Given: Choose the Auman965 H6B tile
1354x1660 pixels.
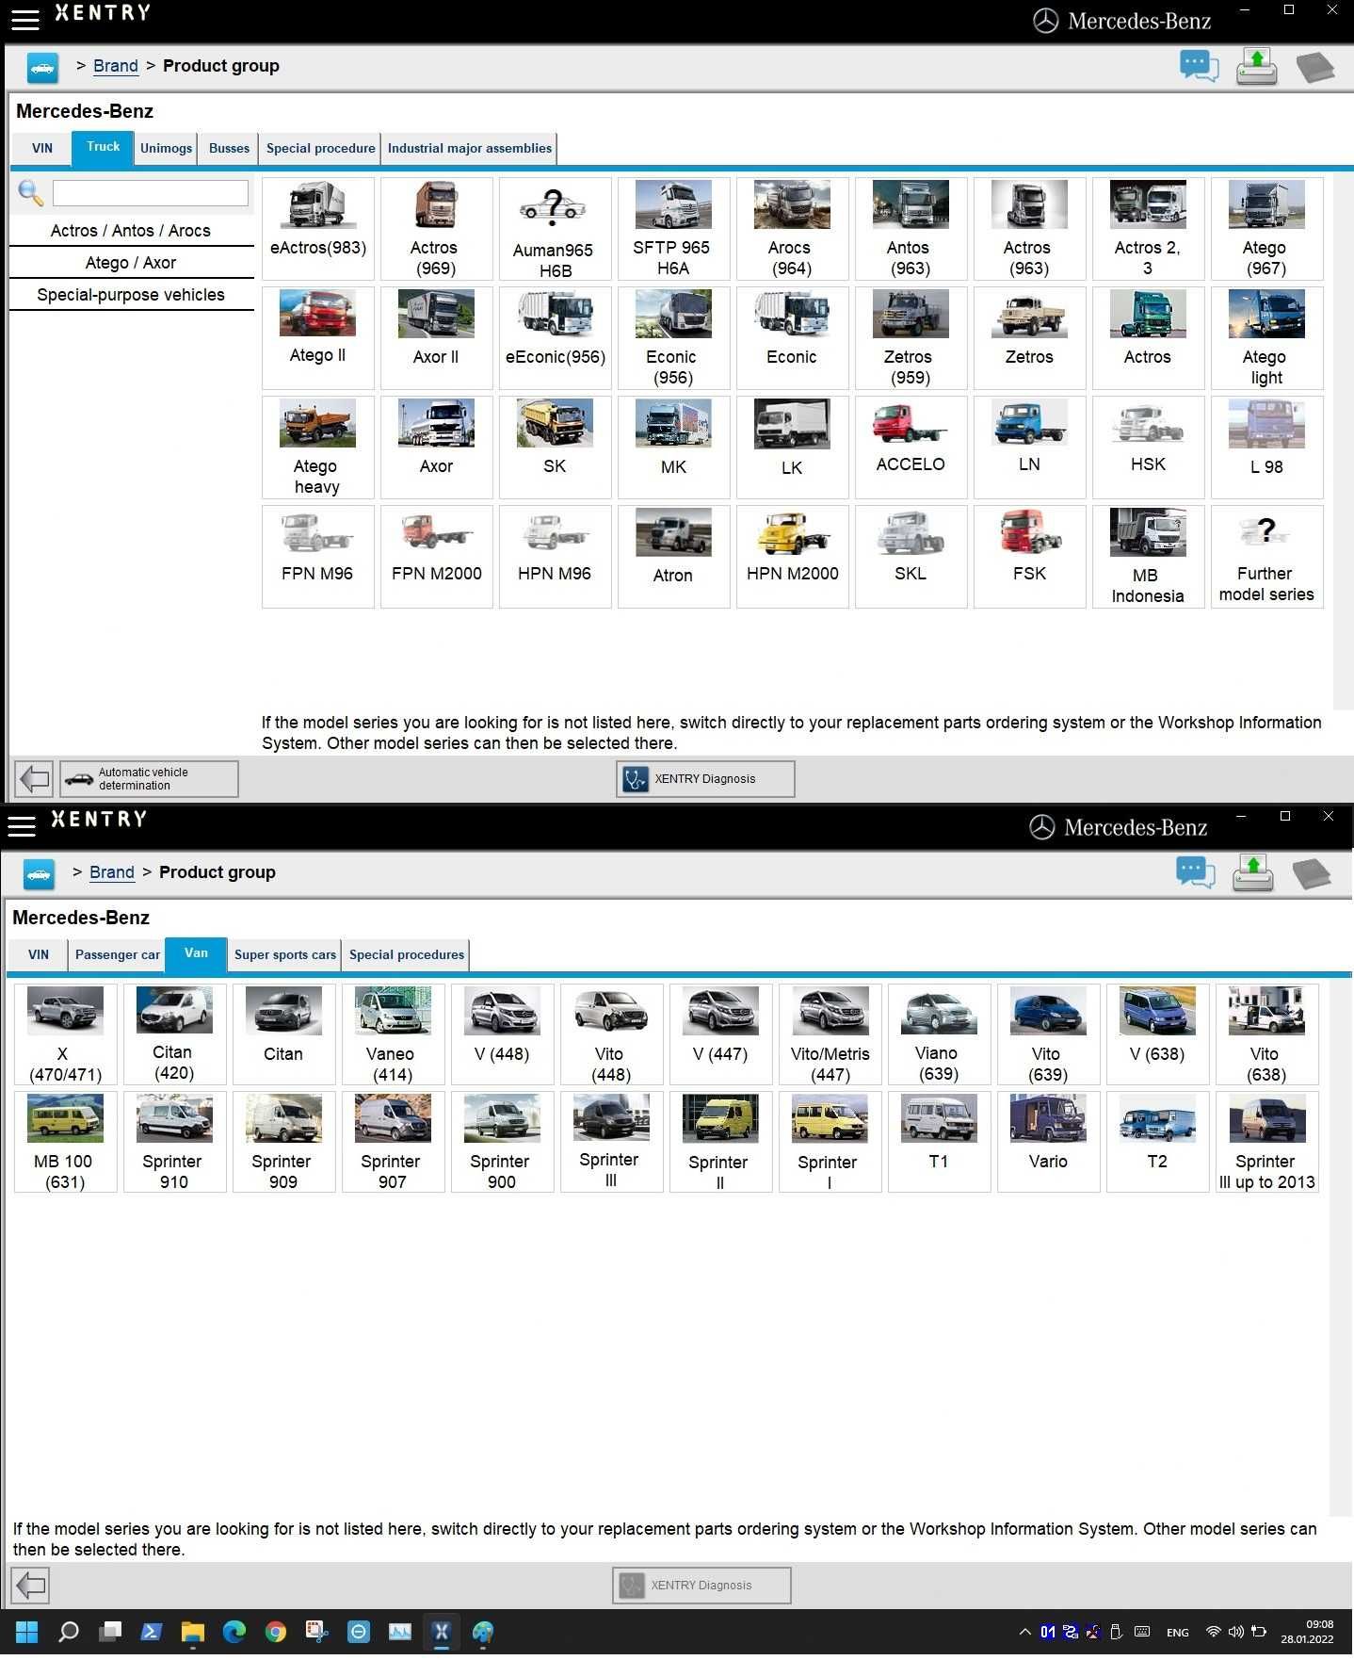Looking at the screenshot, I should click(x=556, y=228).
